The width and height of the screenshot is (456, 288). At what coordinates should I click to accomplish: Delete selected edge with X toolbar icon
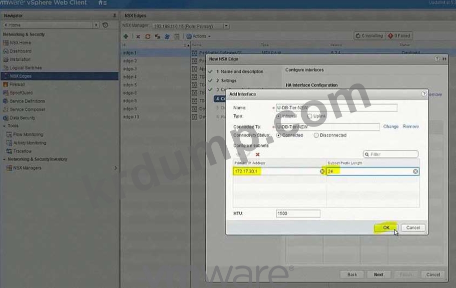(x=138, y=36)
